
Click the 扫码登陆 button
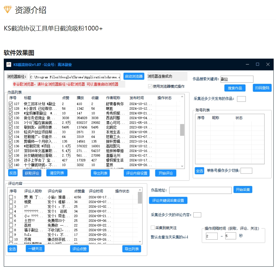[x=262, y=88]
